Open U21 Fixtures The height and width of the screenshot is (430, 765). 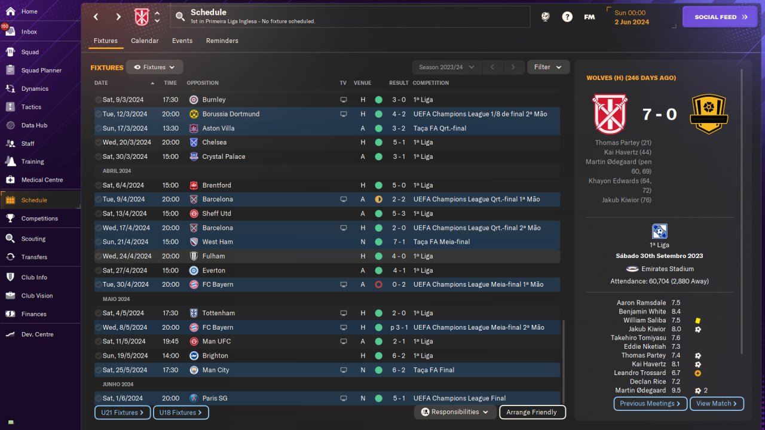[x=123, y=413]
